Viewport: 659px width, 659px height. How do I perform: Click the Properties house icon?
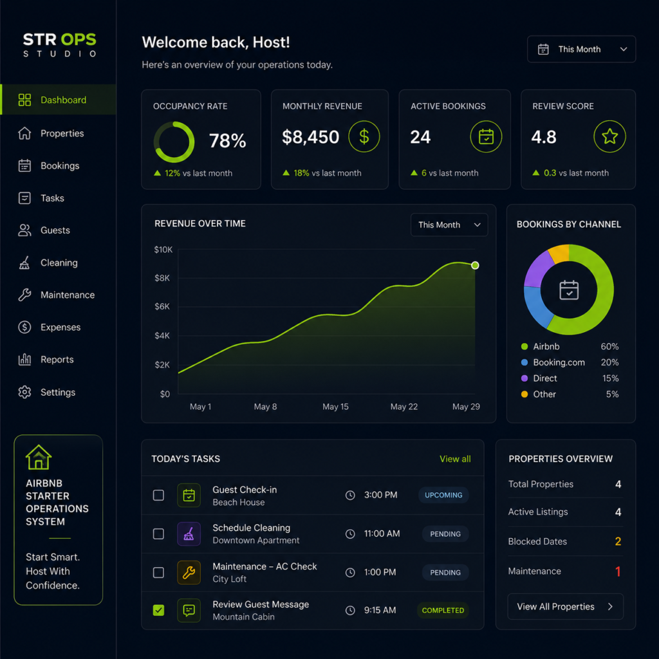pyautogui.click(x=24, y=133)
